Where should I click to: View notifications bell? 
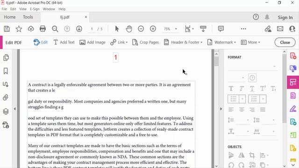click(x=267, y=17)
